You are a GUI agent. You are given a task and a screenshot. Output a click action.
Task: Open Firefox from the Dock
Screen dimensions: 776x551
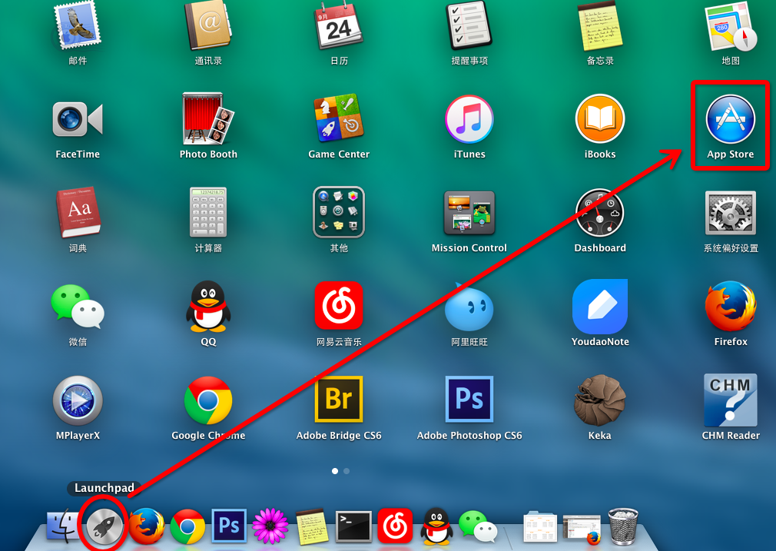pos(147,526)
